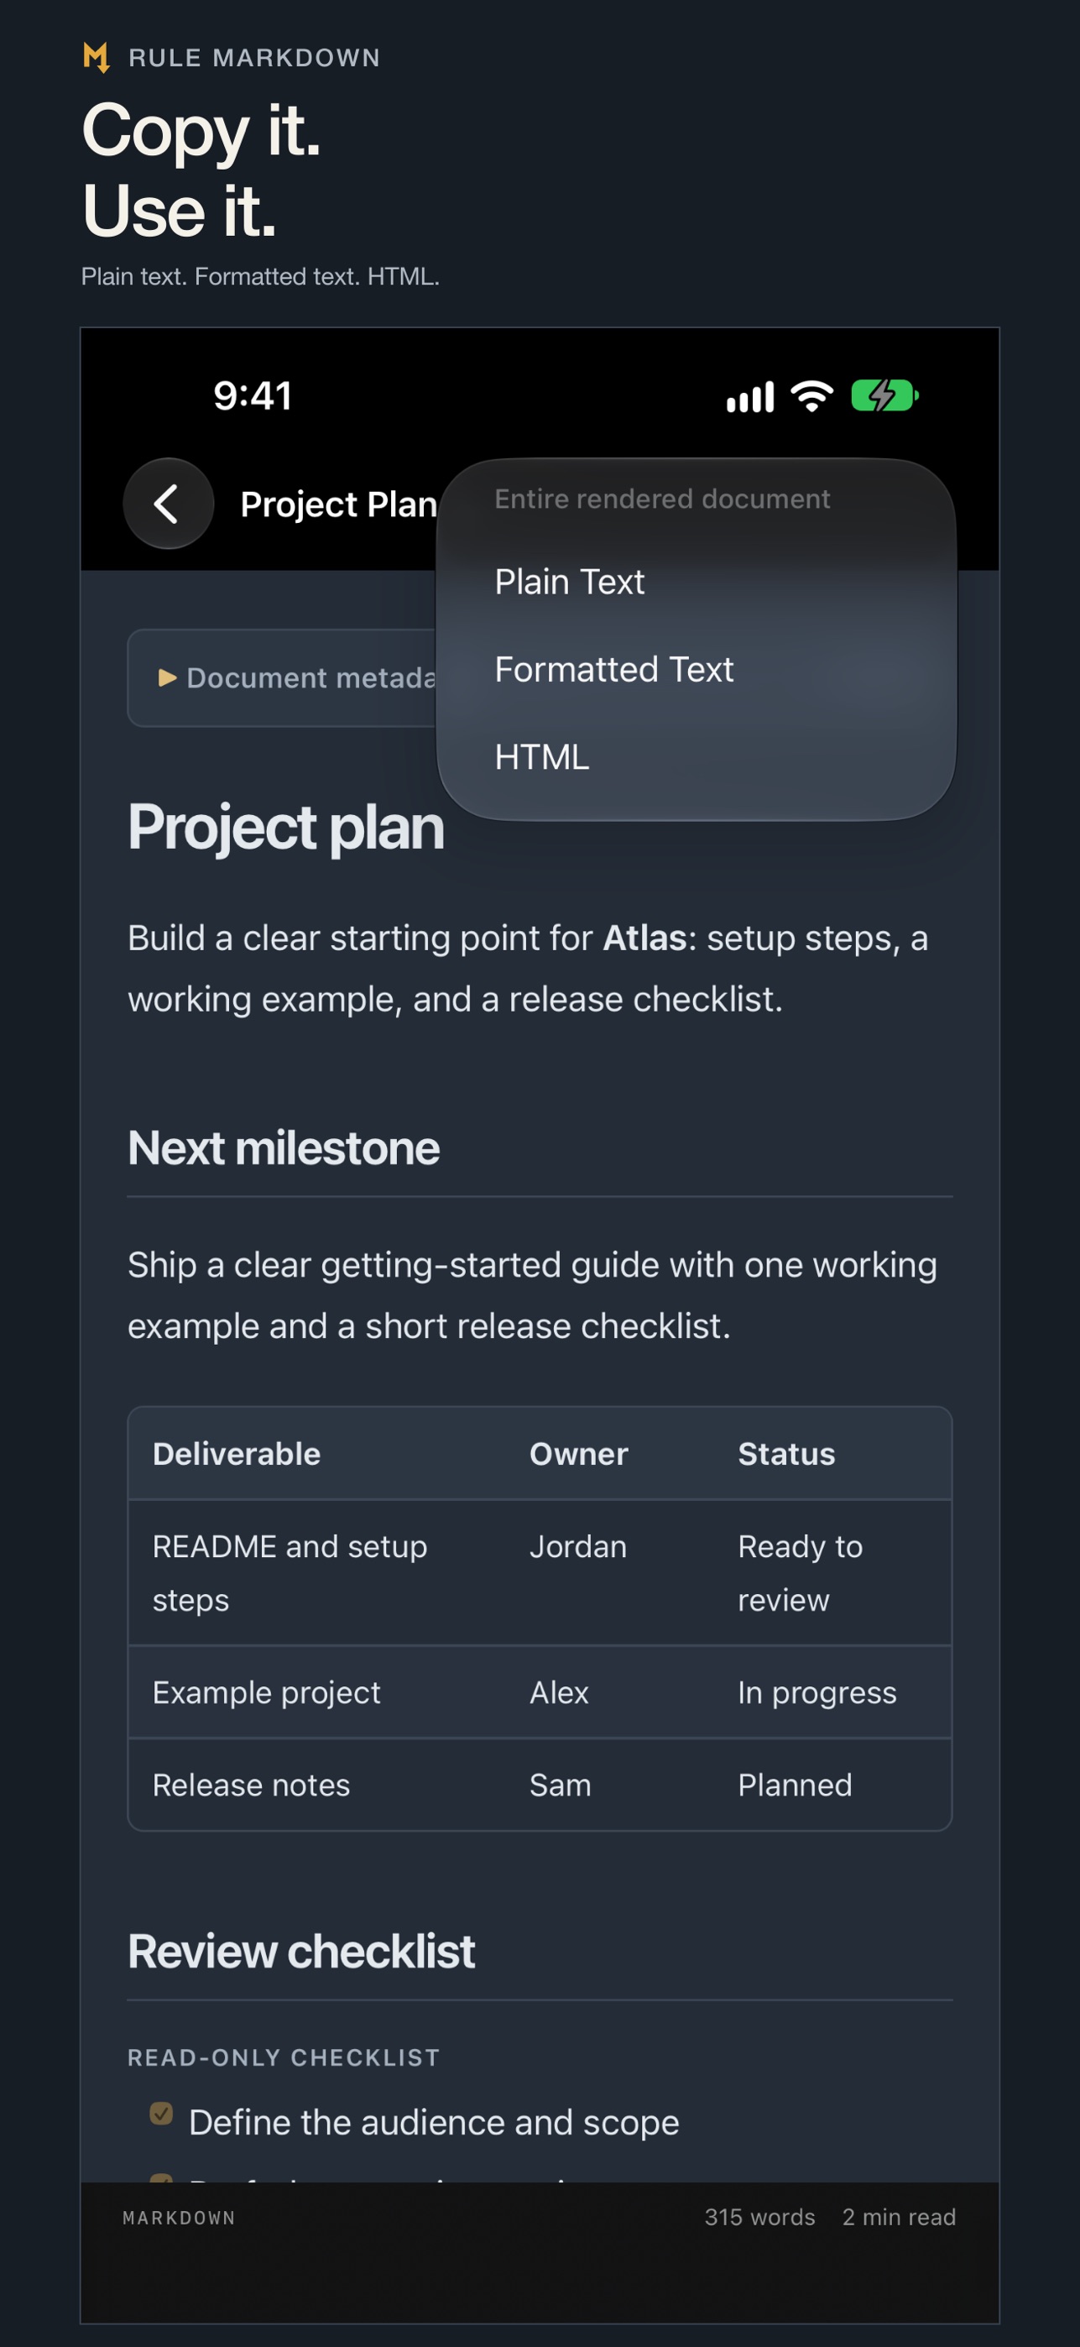This screenshot has width=1080, height=2347.
Task: Tap the back chevron button
Action: (x=169, y=503)
